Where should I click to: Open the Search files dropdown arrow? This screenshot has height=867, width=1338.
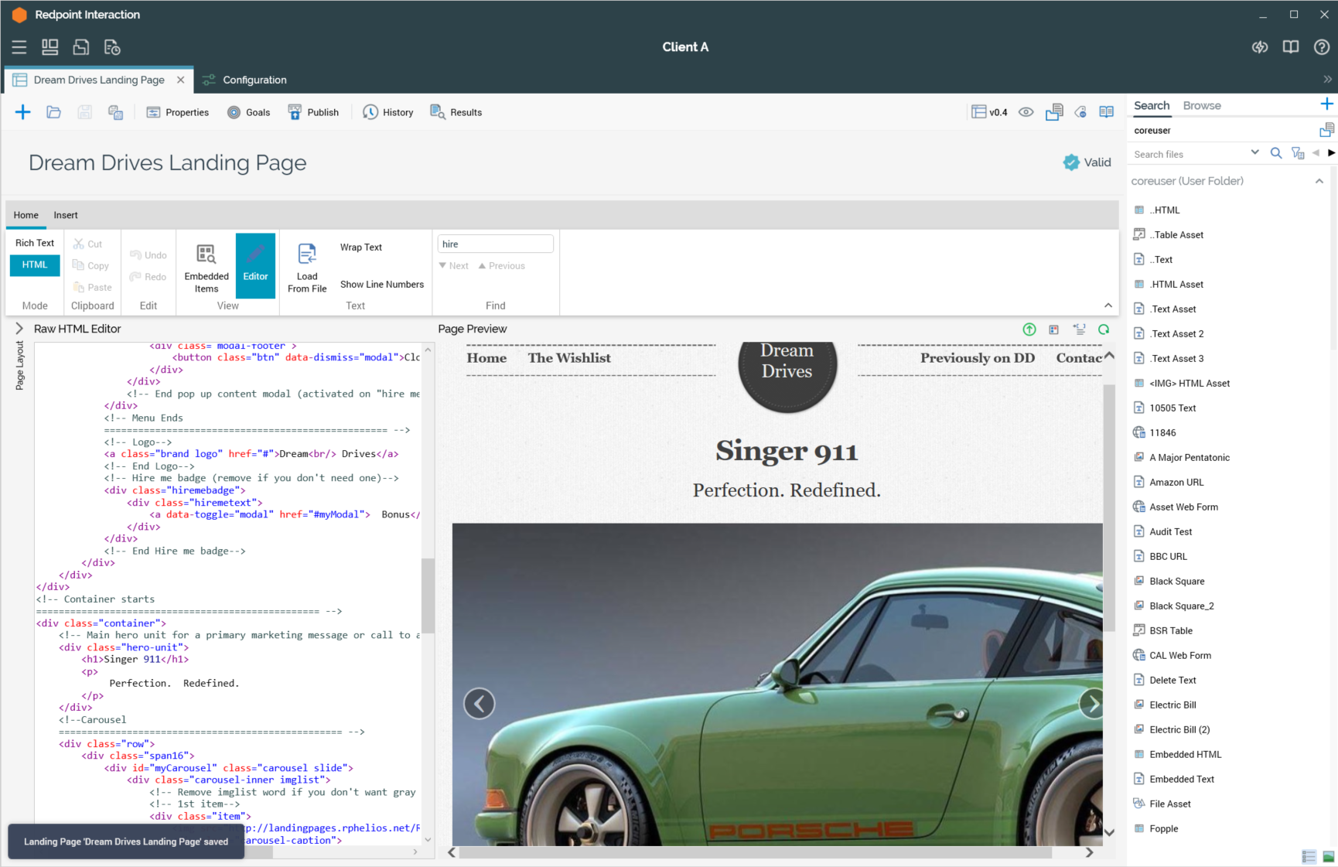pyautogui.click(x=1254, y=153)
